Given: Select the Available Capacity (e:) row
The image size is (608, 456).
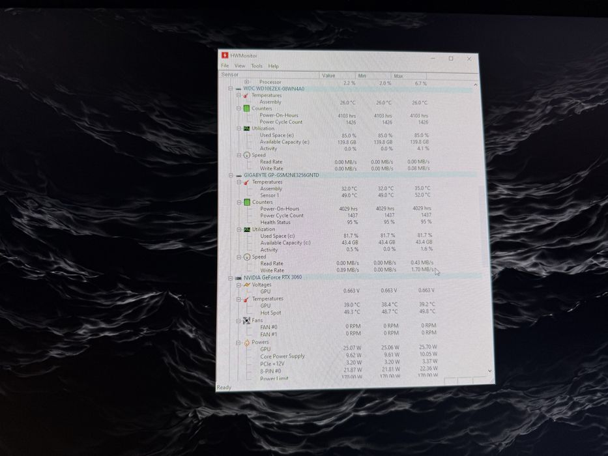Looking at the screenshot, I should 345,142.
